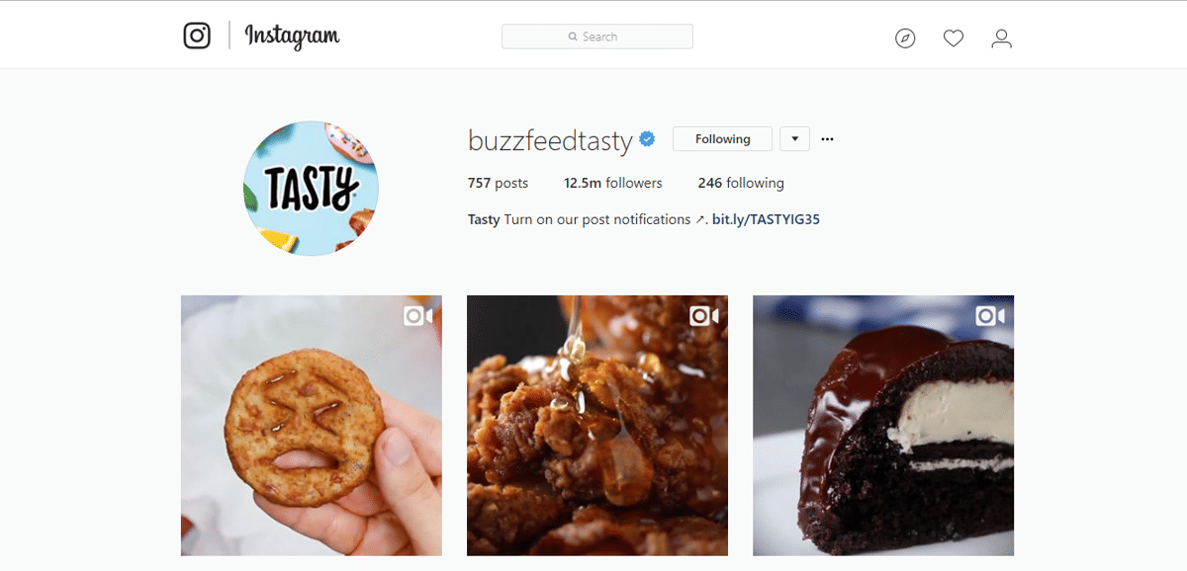The image size is (1187, 571).
Task: Open the 246 following list
Action: pyautogui.click(x=741, y=183)
